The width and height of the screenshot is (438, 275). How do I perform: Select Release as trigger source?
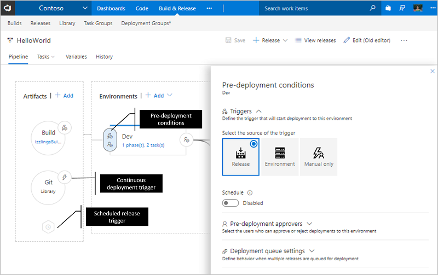pos(241,157)
